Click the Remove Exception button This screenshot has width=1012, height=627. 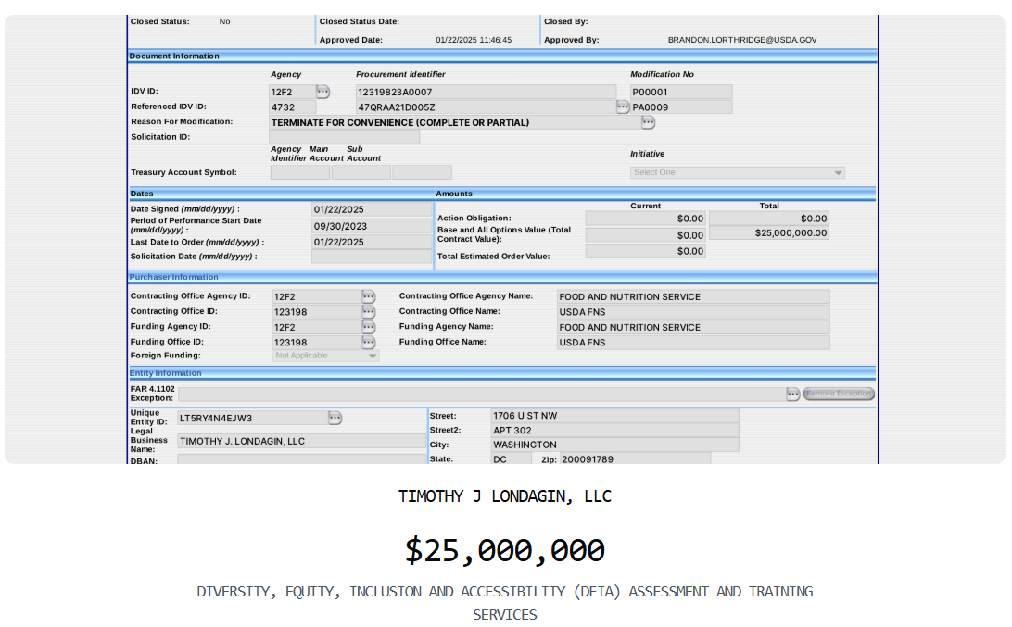tap(837, 394)
